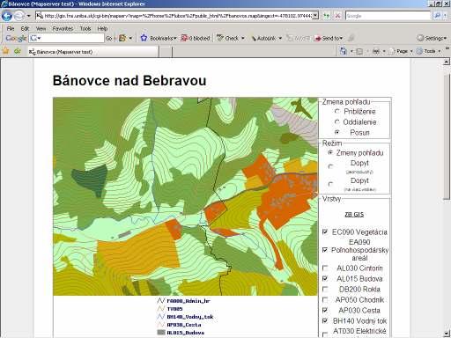Open the spell Check dropdown

coord(231,38)
